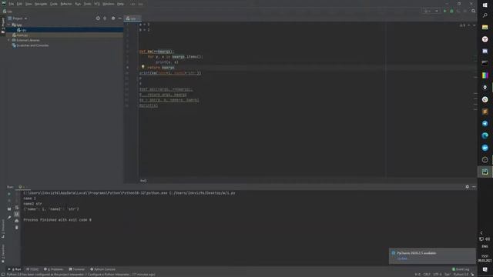Open the Project view dropdown
The width and height of the screenshot is (493, 277).
click(18, 18)
